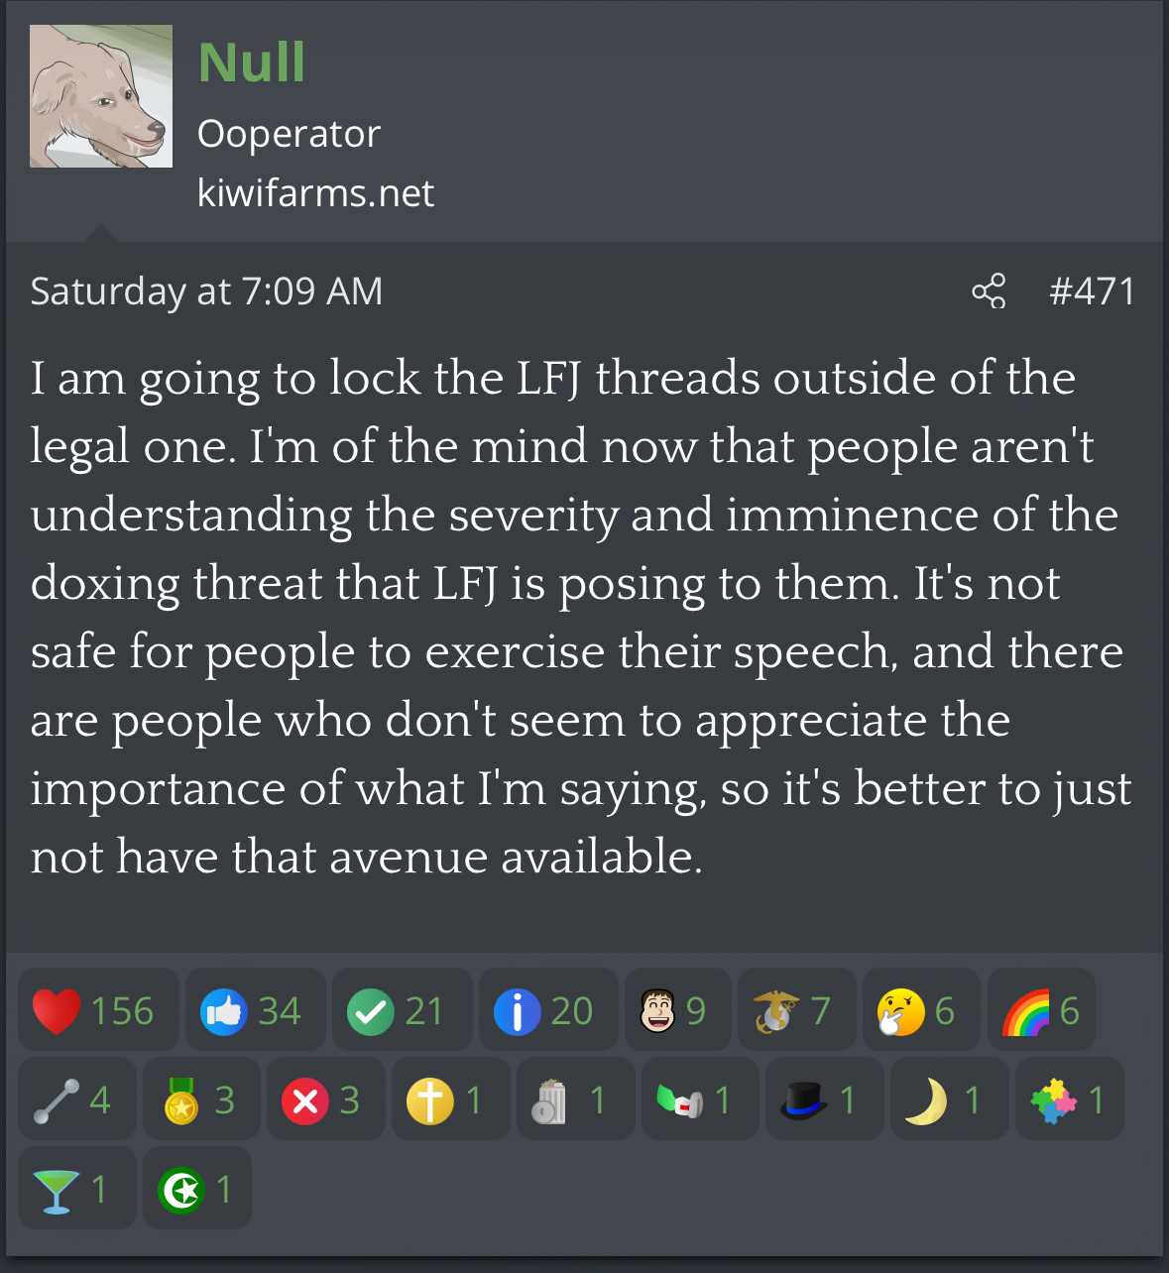The image size is (1169, 1273).
Task: Click the smiling face reaction with 9
Action: coord(678,1010)
